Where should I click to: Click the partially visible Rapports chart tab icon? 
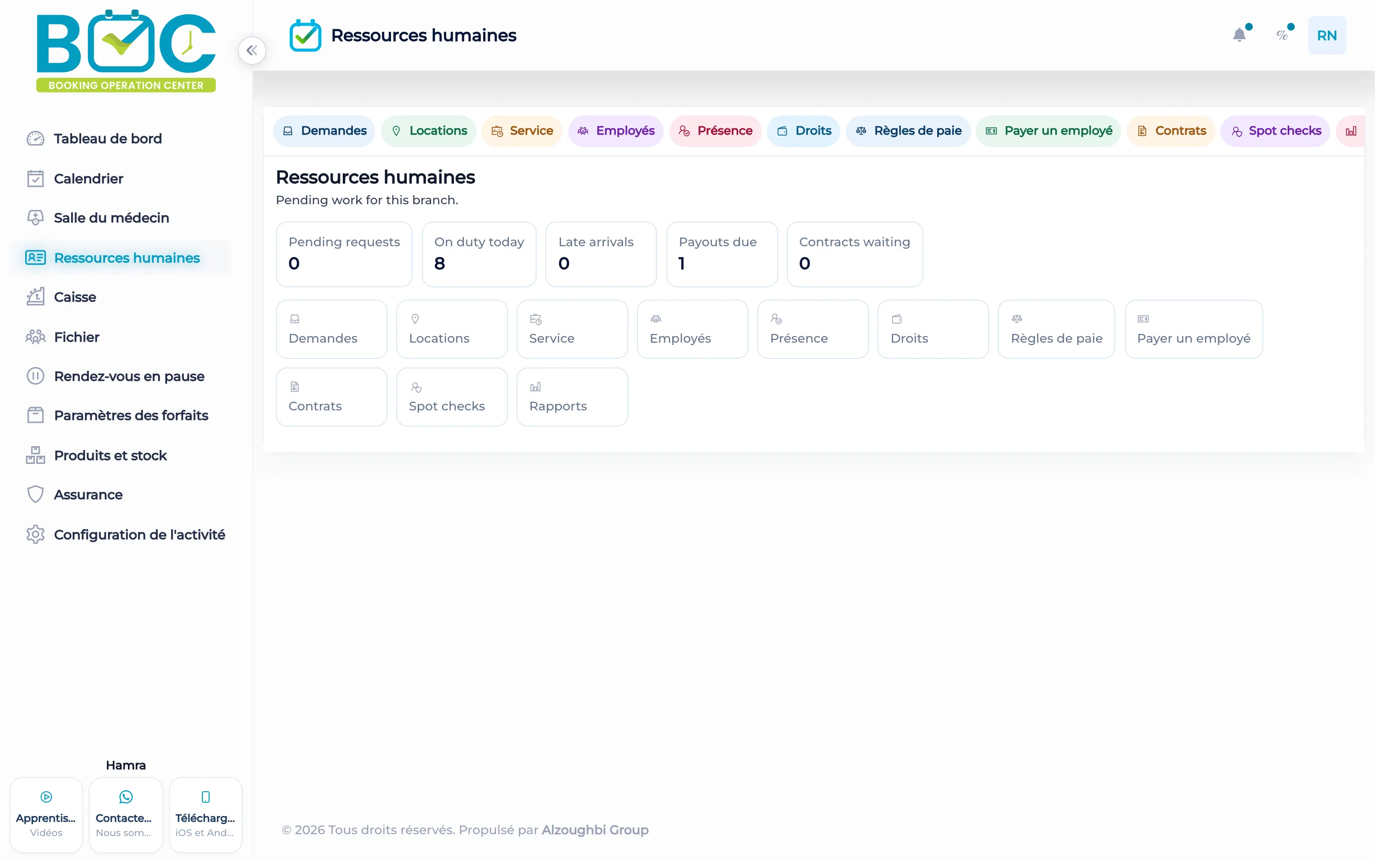coord(1351,131)
